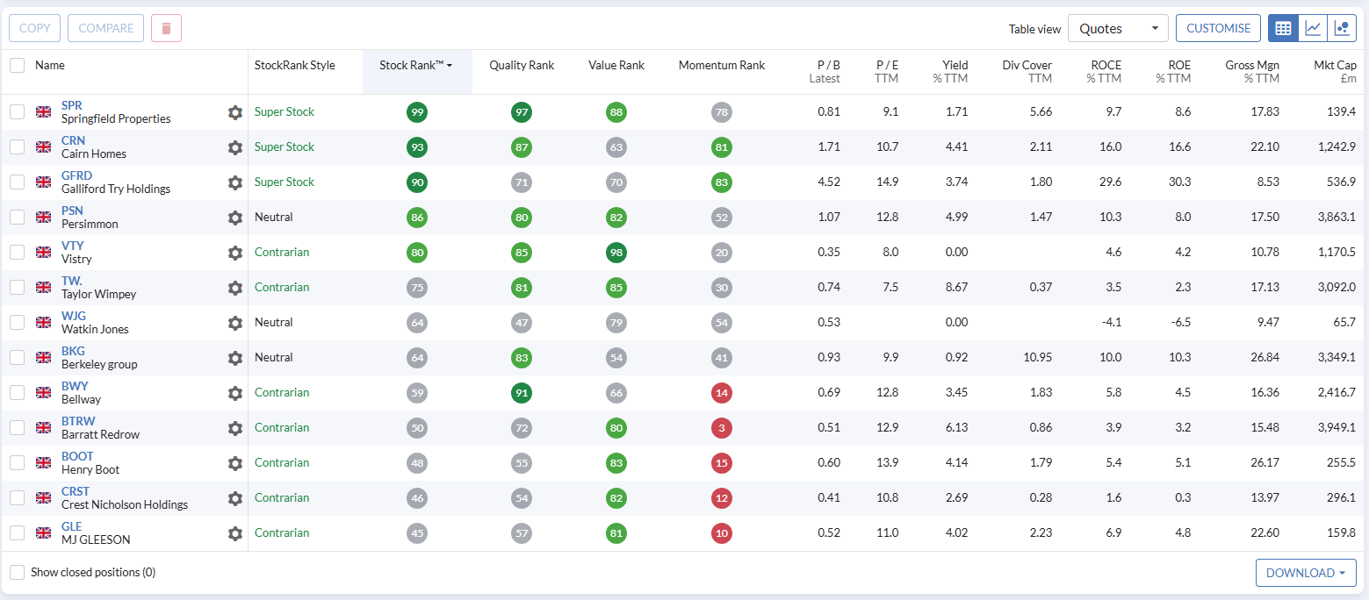Viewport: 1369px width, 600px height.
Task: Select Watkin Jones ROCE value -4.1
Action: (1111, 323)
